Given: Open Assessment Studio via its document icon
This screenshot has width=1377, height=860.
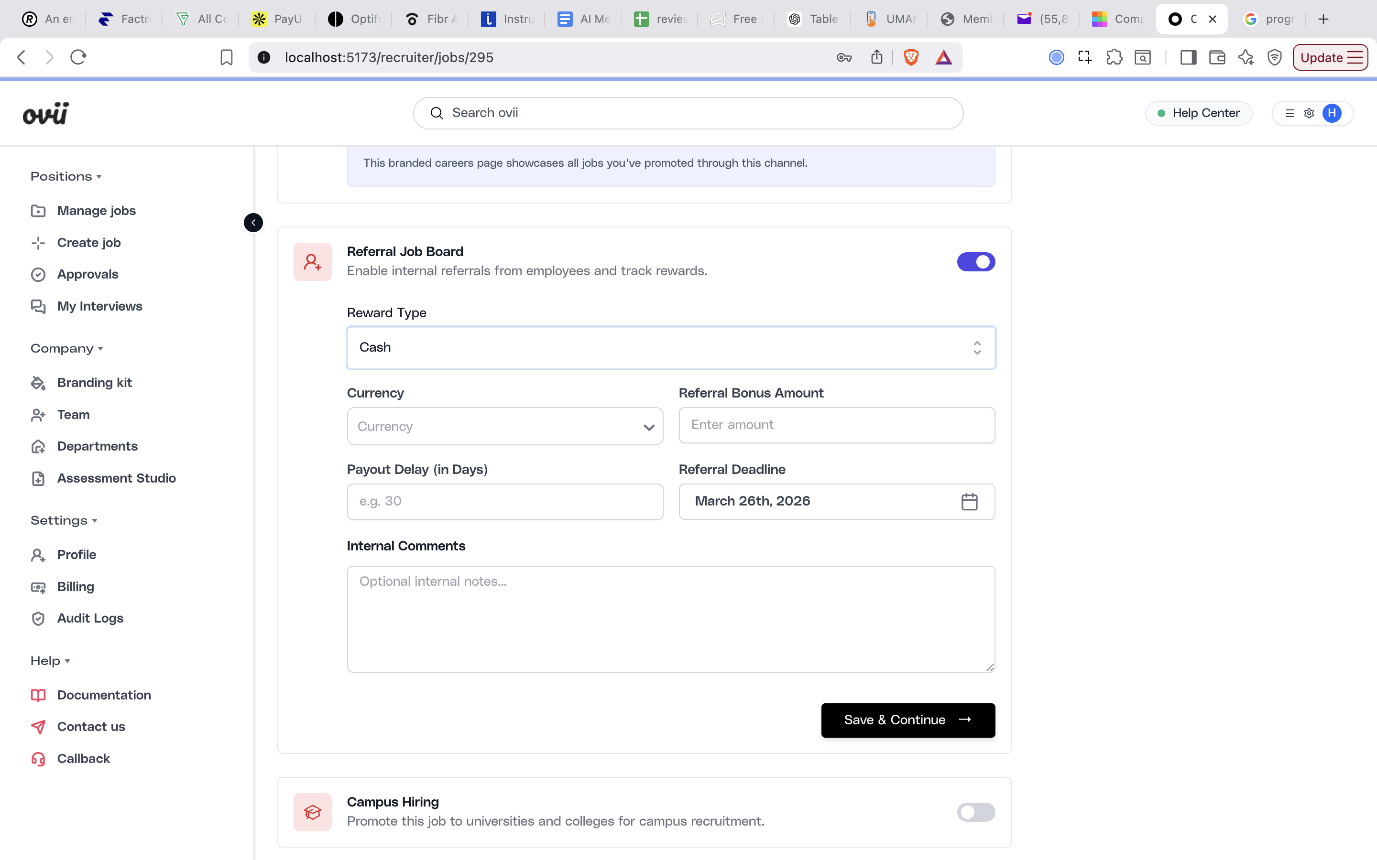Looking at the screenshot, I should 38,478.
